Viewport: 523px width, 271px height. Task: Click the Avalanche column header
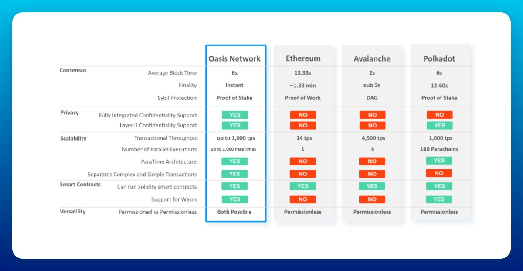click(372, 58)
